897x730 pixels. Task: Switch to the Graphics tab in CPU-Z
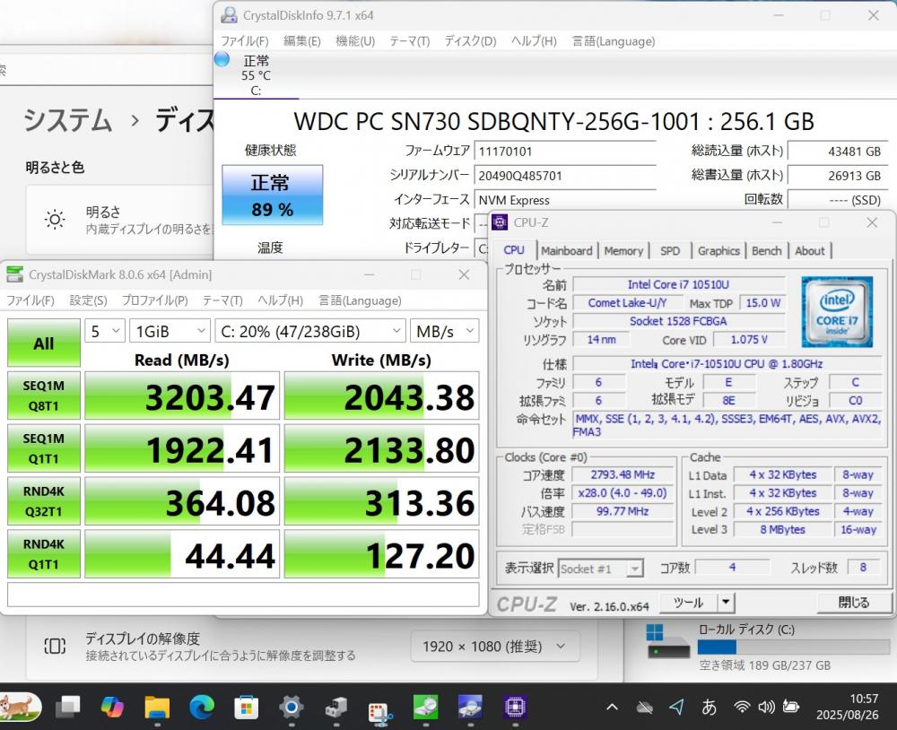point(718,250)
